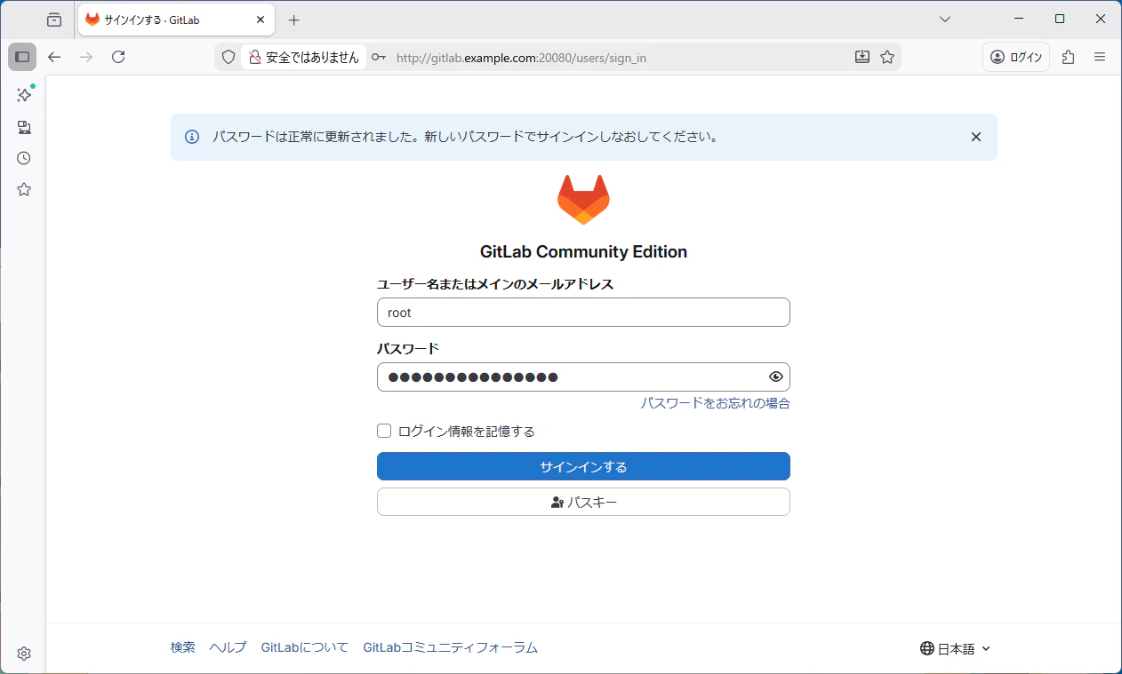Viewport: 1122px width, 674px height.
Task: Click the GitLab Community Edition heading
Action: point(583,252)
